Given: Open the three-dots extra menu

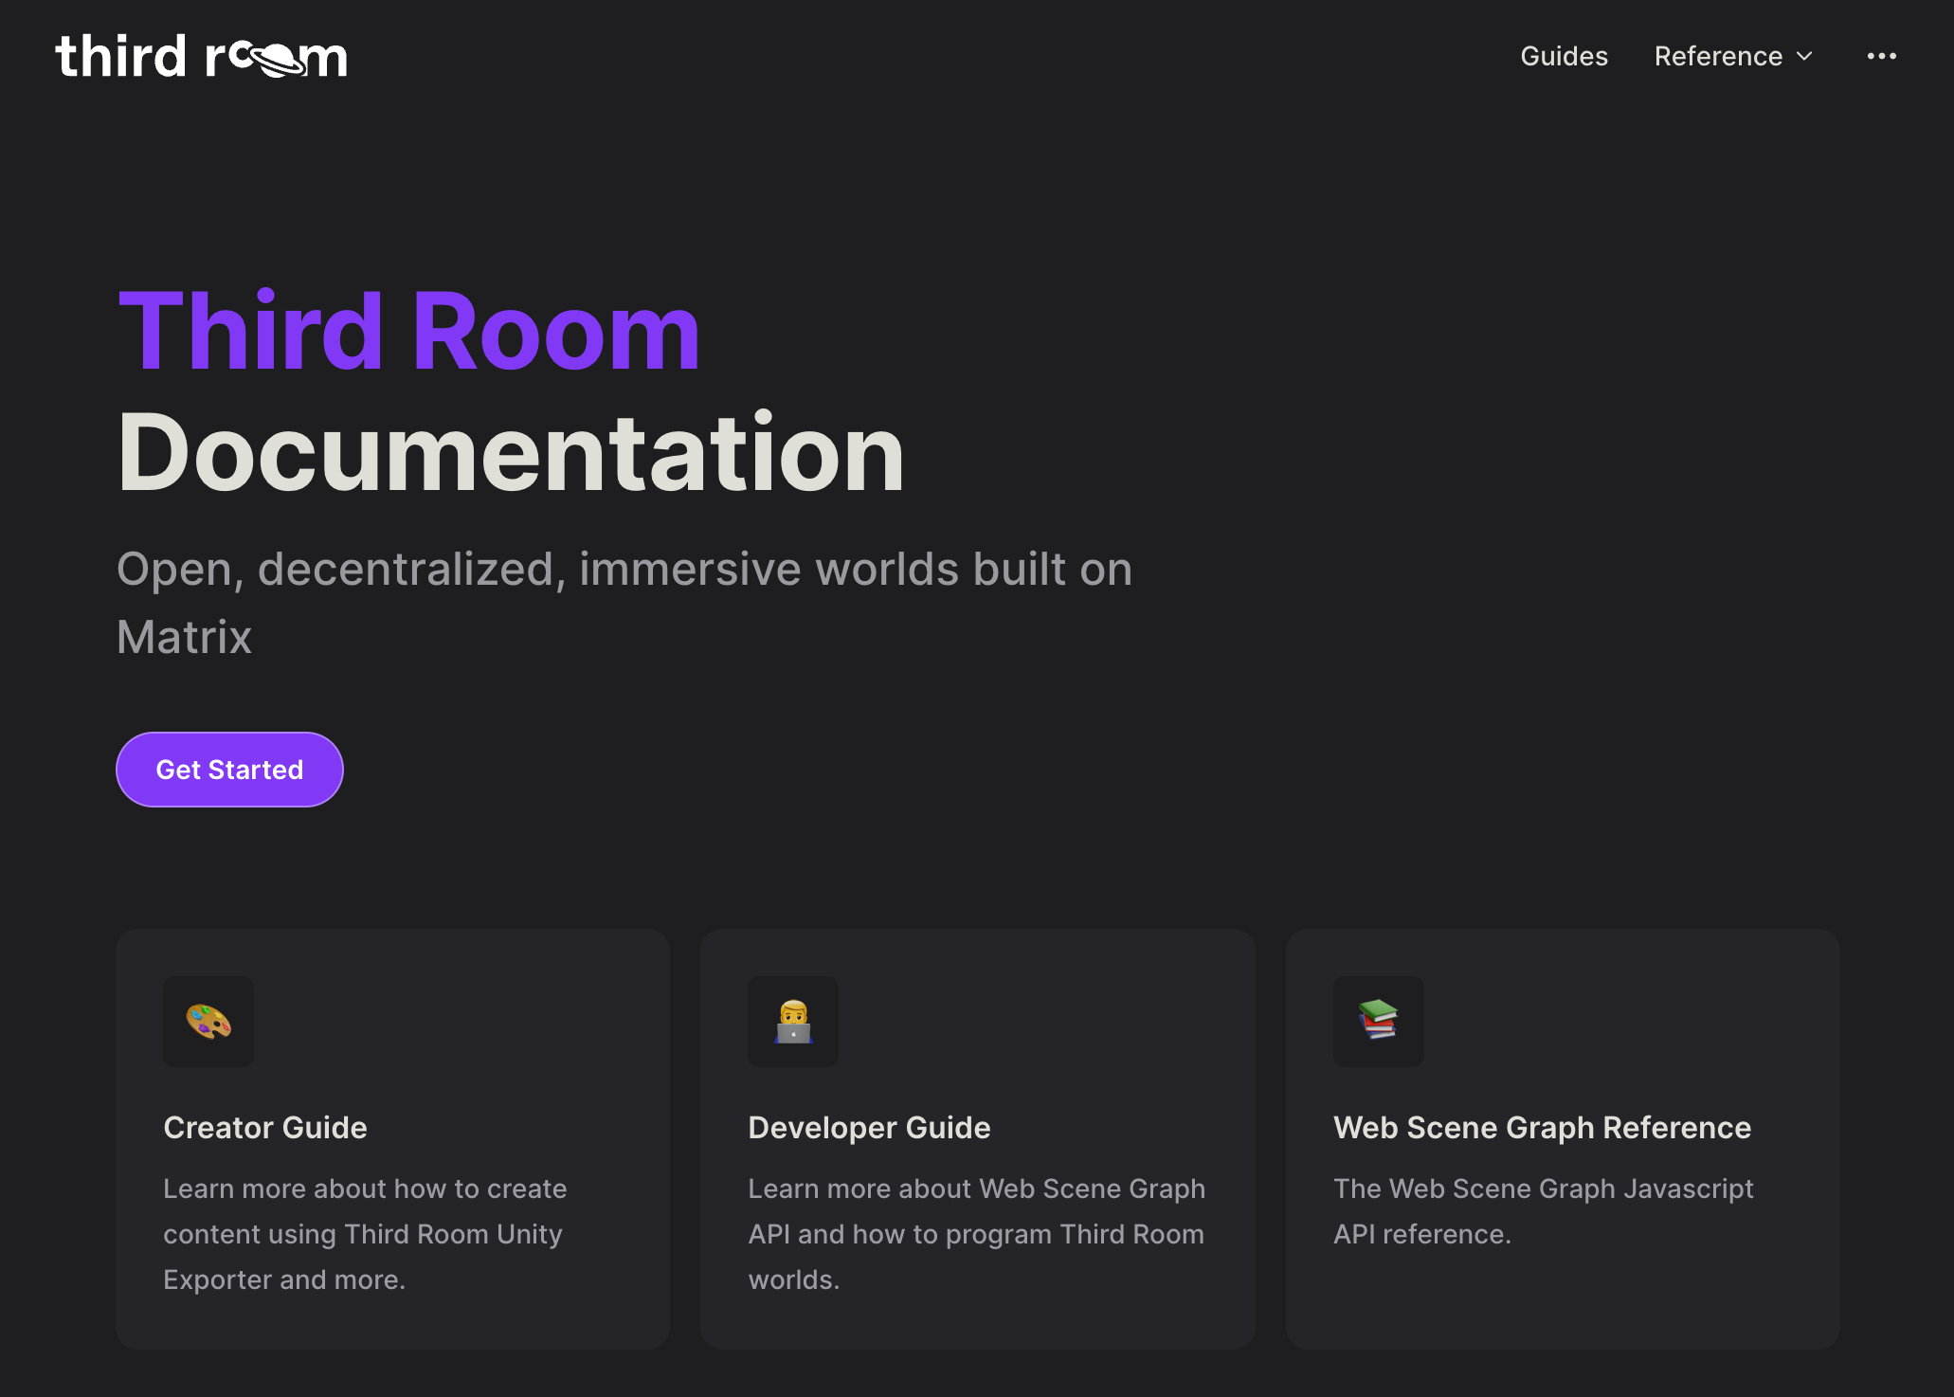Looking at the screenshot, I should (1881, 56).
